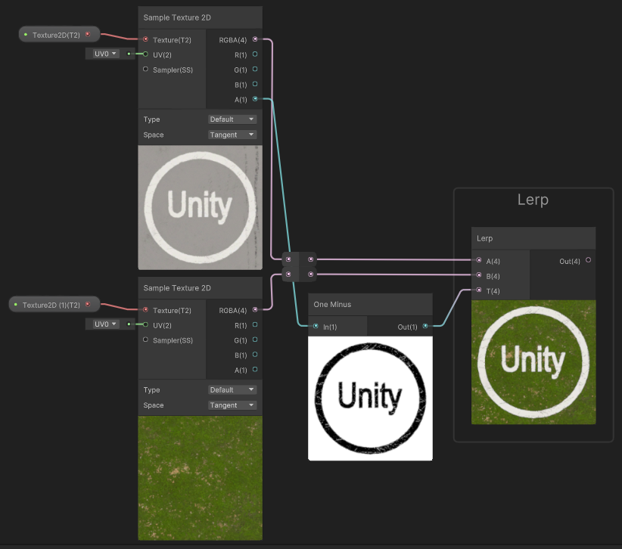Click lower redirect node's left port
Screen dimensions: 622x549
click(x=288, y=274)
